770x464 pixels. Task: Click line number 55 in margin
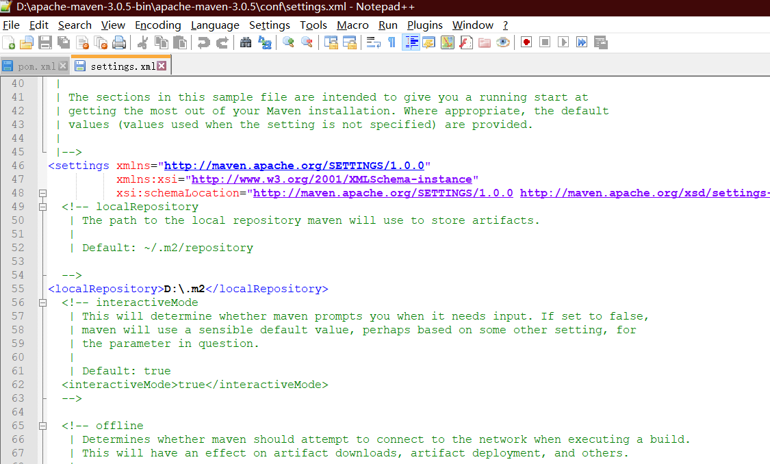tap(18, 289)
